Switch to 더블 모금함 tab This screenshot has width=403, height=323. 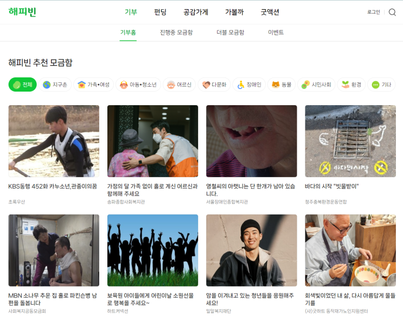pos(231,33)
